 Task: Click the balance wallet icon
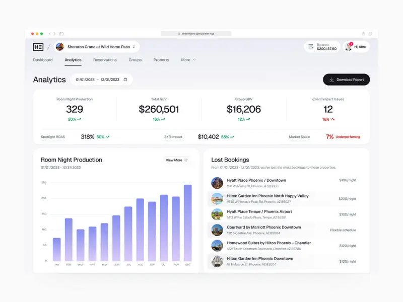pos(311,47)
